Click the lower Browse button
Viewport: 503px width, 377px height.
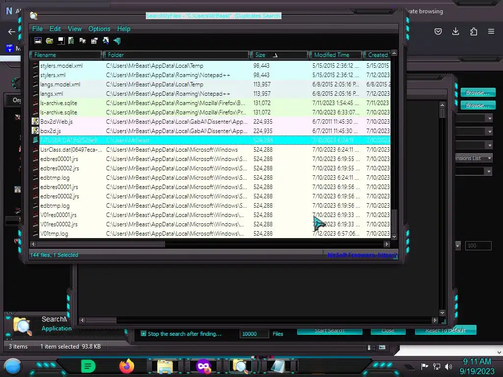tap(477, 105)
